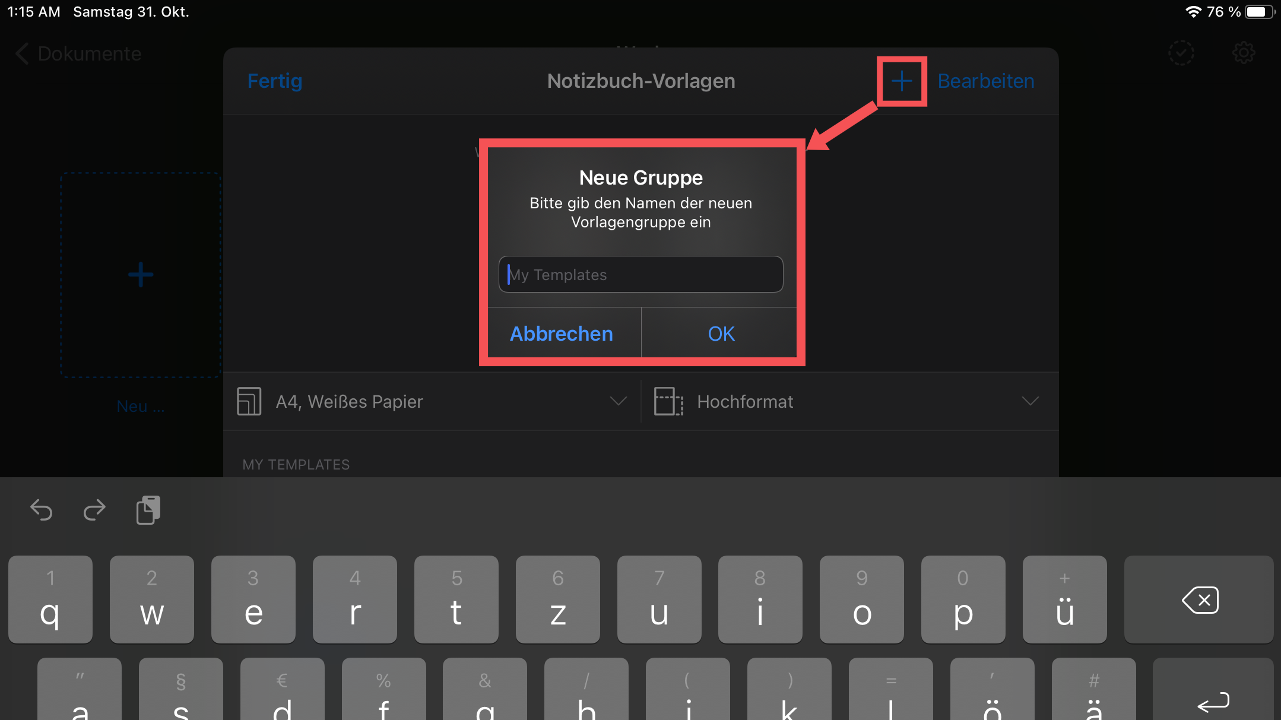Click Abbrechen in the Neue Gruppe dialog

click(x=561, y=334)
